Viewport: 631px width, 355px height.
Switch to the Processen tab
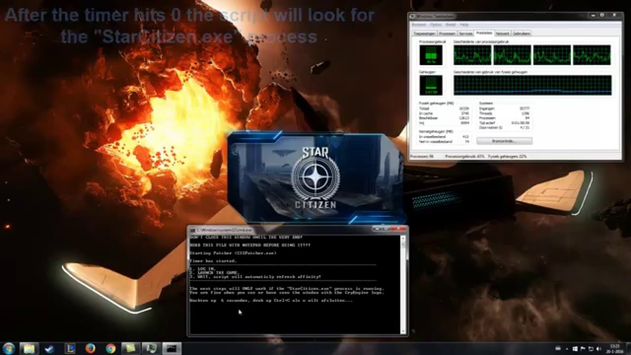(x=447, y=34)
